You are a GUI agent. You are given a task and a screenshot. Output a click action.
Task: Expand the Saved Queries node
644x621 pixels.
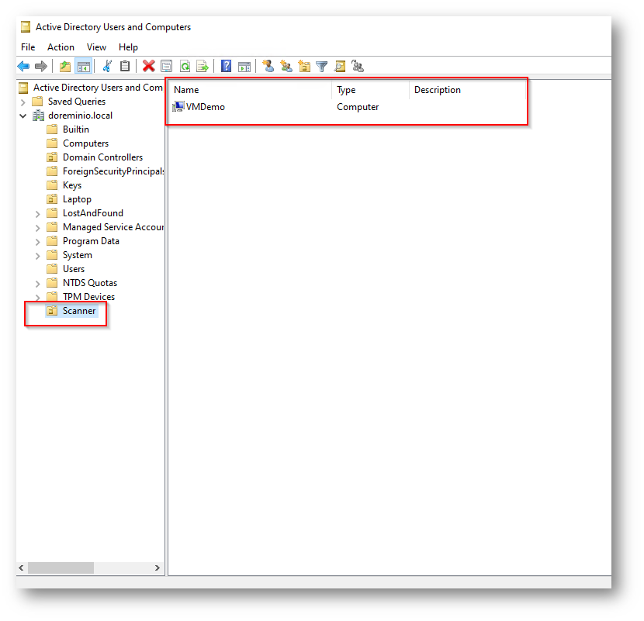(23, 102)
